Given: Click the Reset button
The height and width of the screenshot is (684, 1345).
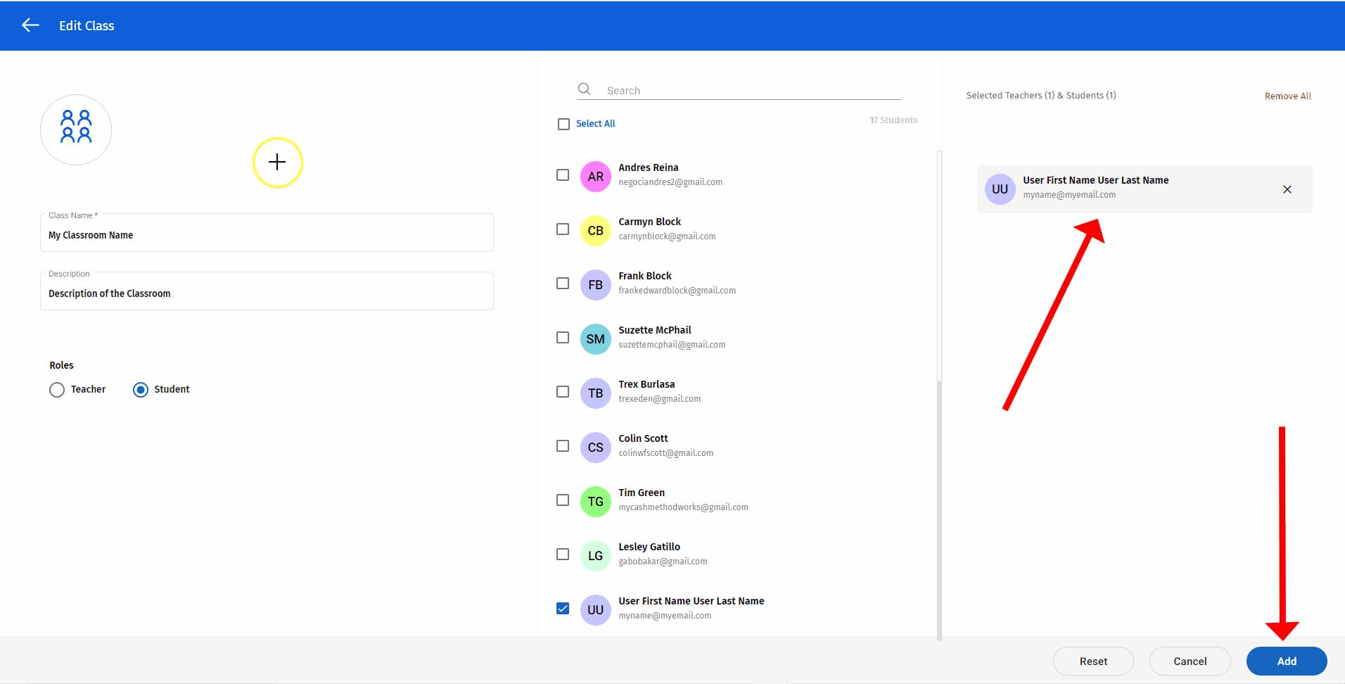Looking at the screenshot, I should 1093,661.
